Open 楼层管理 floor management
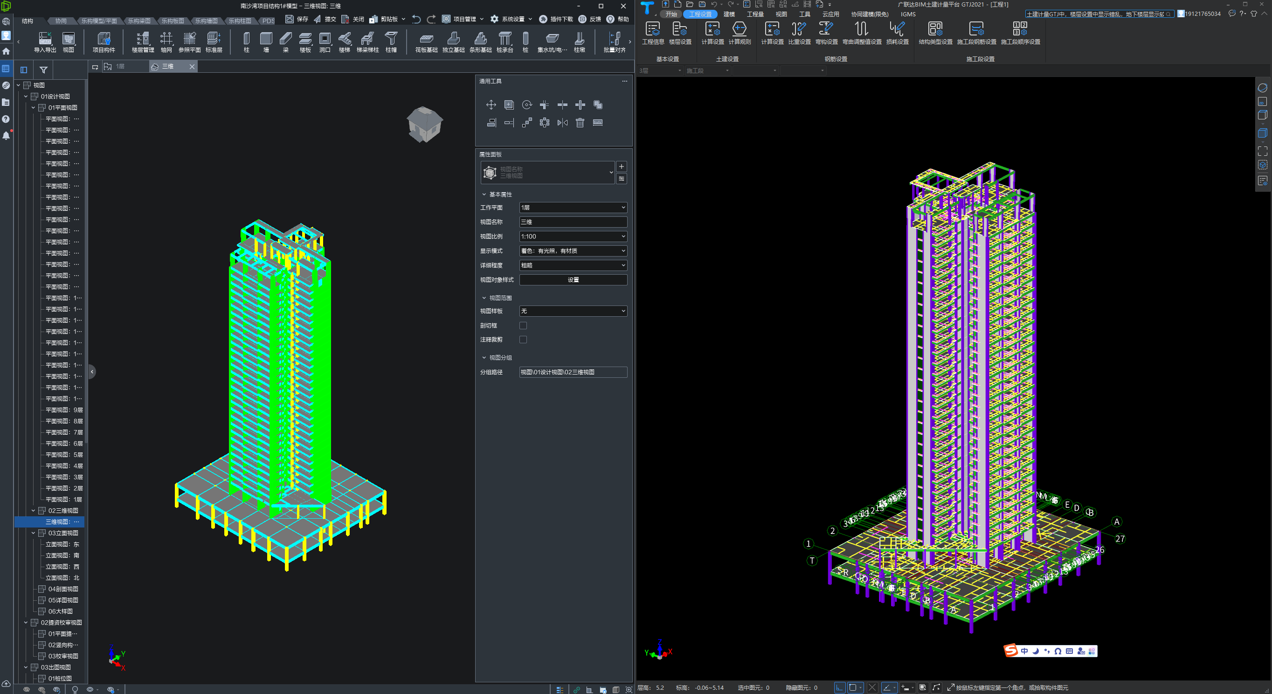 143,42
